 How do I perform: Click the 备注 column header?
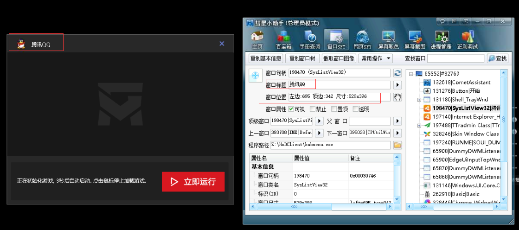371,158
